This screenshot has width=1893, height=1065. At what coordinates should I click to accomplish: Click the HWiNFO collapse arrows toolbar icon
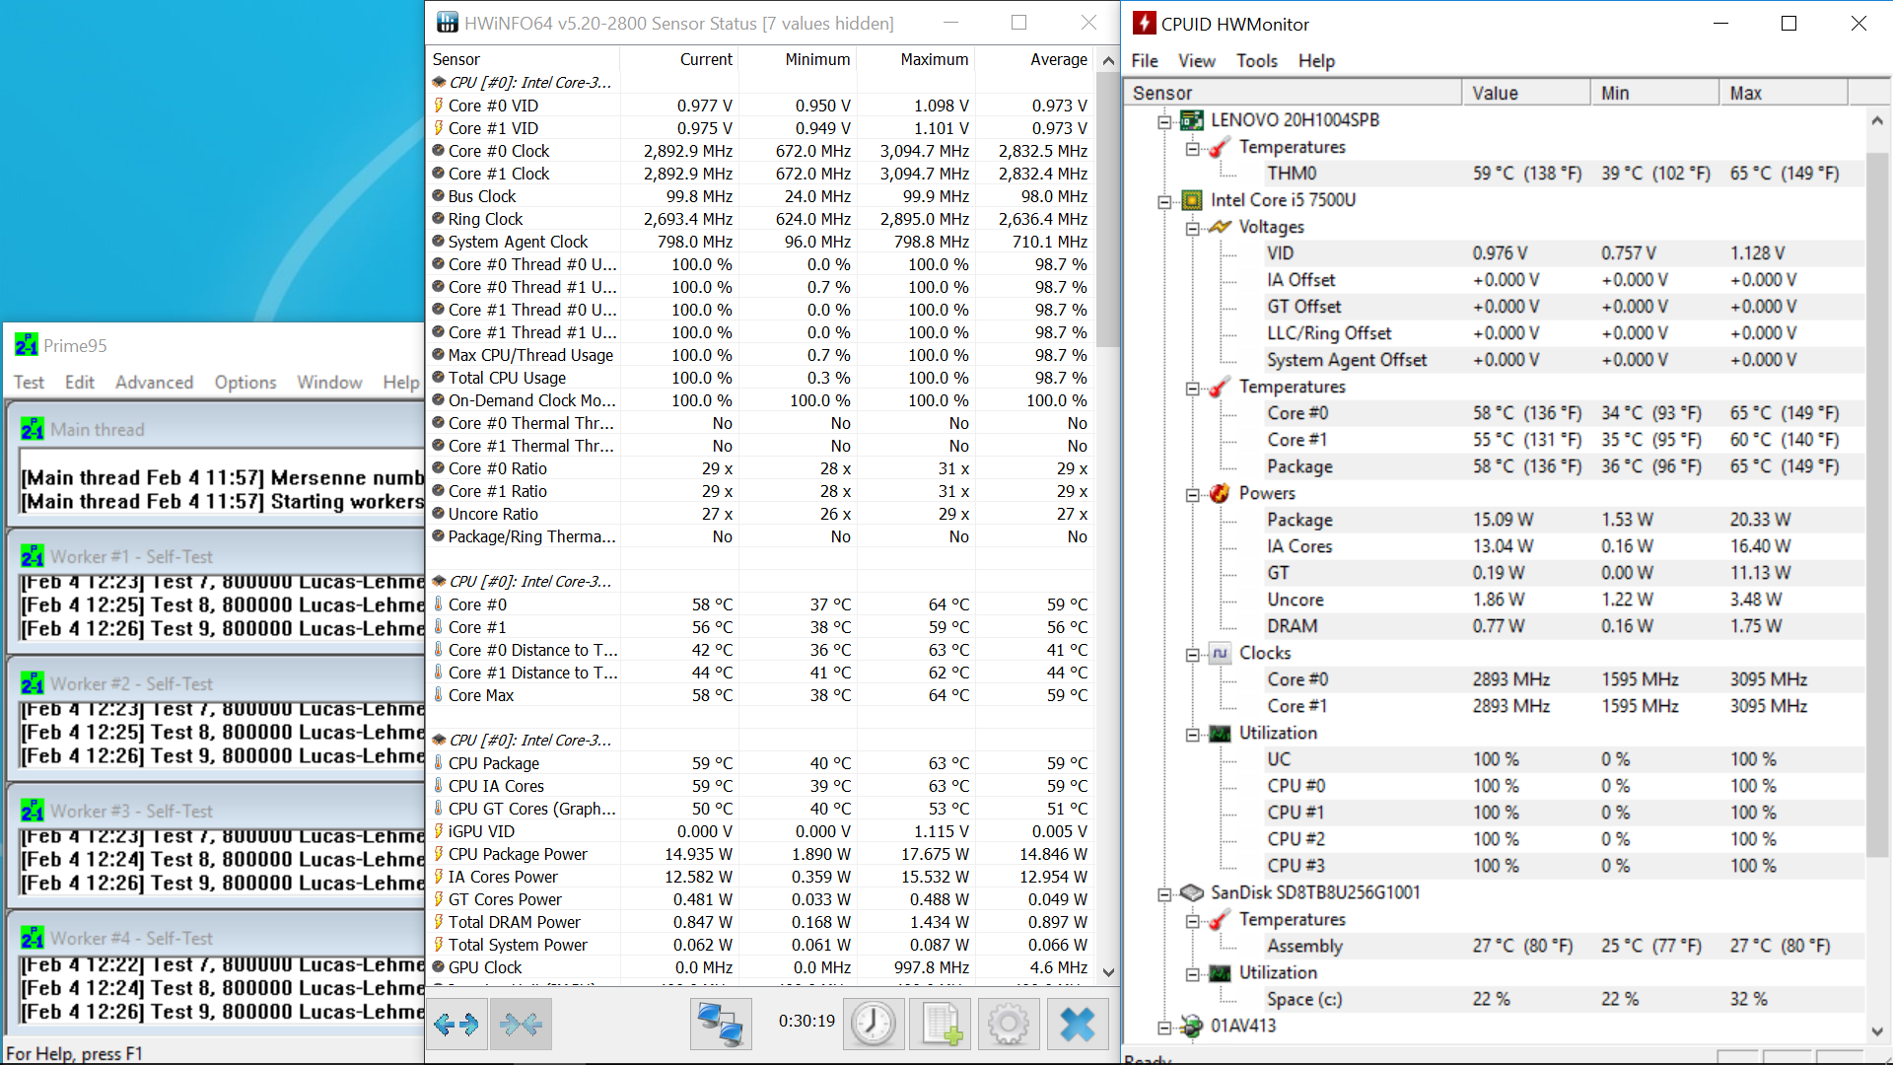[521, 1025]
